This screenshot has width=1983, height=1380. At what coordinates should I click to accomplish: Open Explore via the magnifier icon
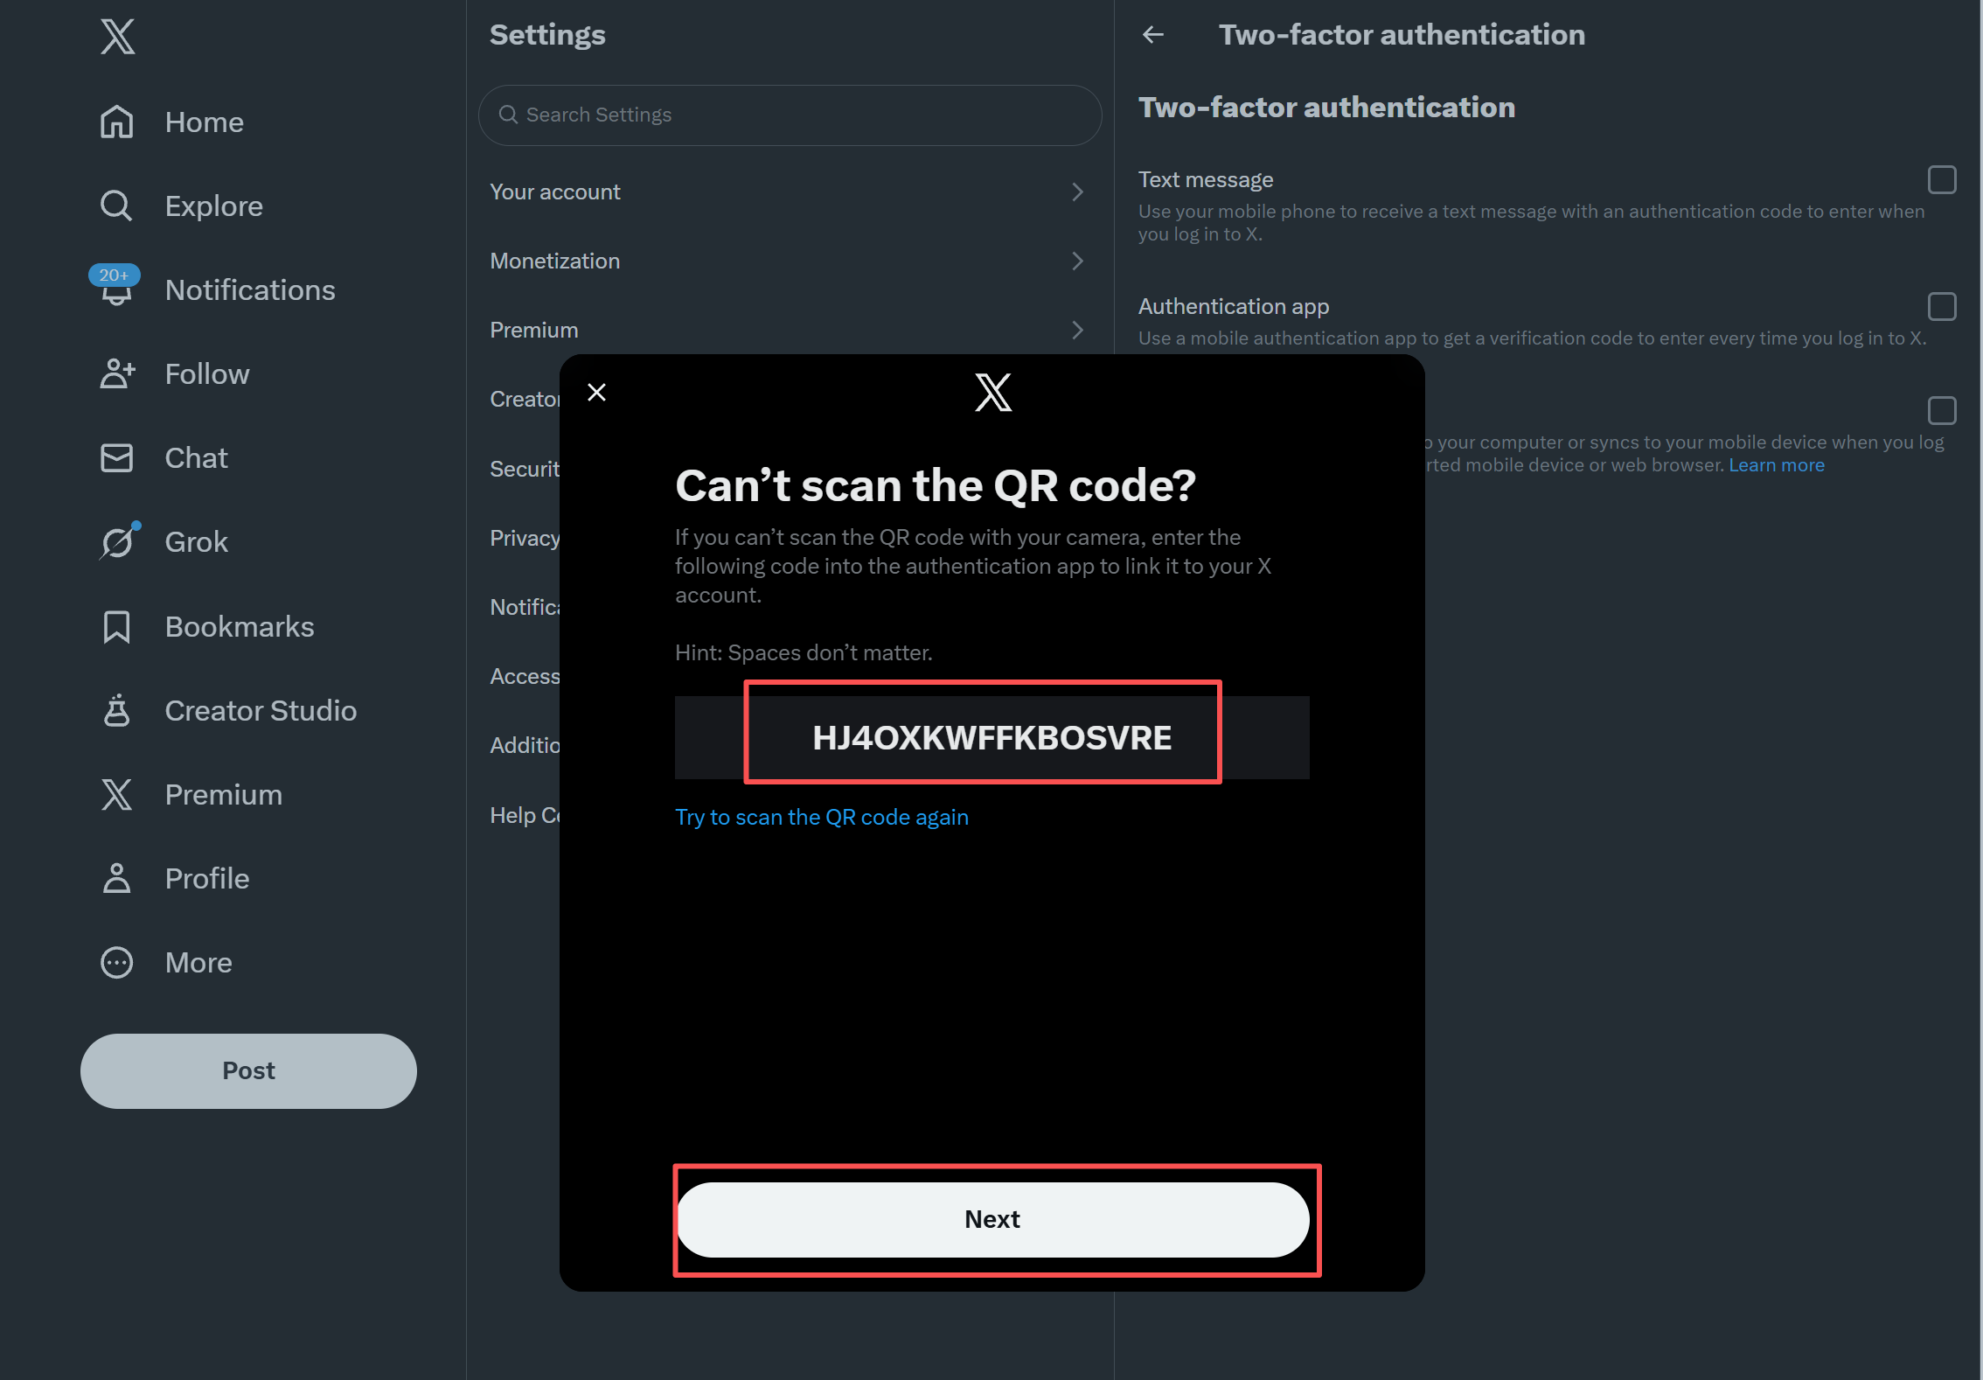(116, 206)
